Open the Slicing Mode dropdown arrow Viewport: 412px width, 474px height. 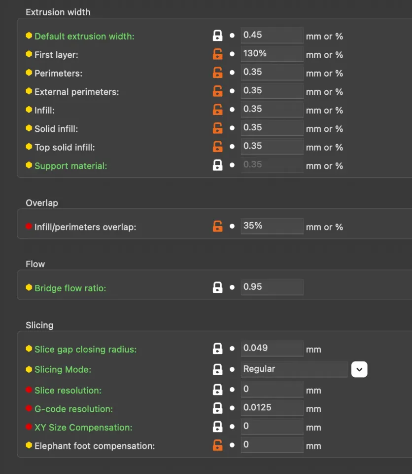click(x=359, y=369)
